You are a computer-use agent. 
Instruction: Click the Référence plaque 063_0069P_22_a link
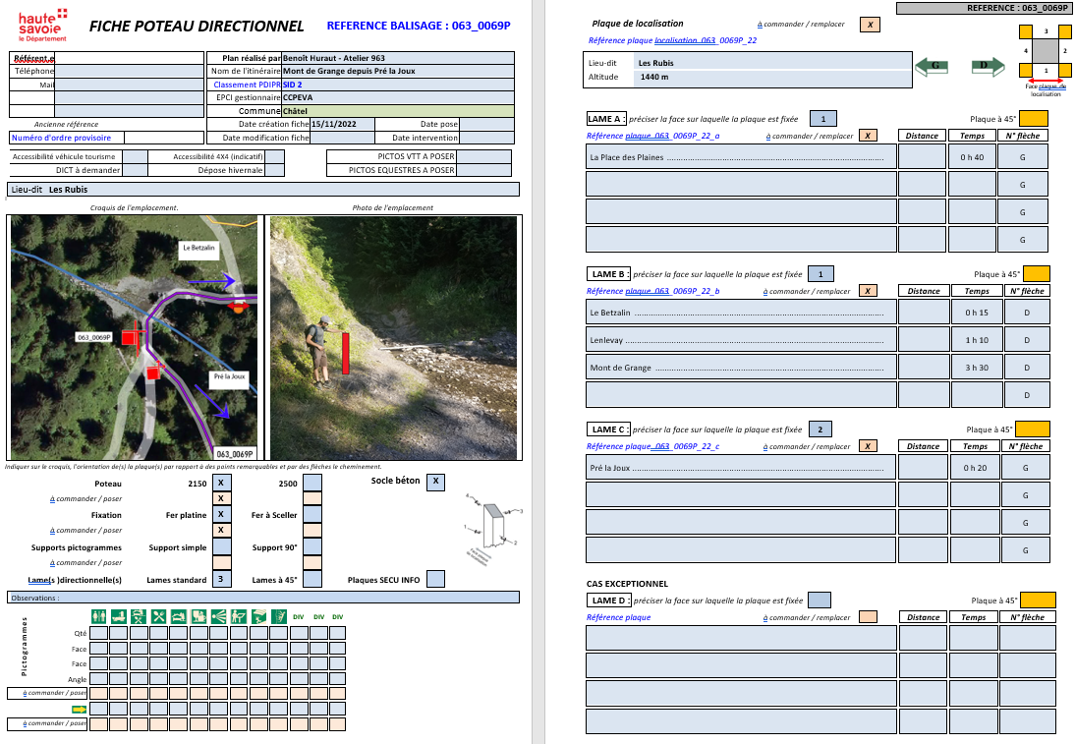(652, 136)
